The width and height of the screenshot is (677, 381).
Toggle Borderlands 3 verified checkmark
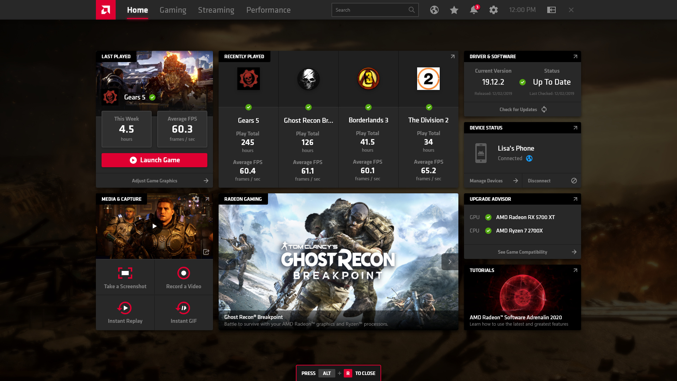[x=368, y=107]
